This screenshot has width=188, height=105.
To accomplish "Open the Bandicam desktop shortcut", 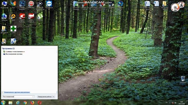I will (x=103, y=5).
